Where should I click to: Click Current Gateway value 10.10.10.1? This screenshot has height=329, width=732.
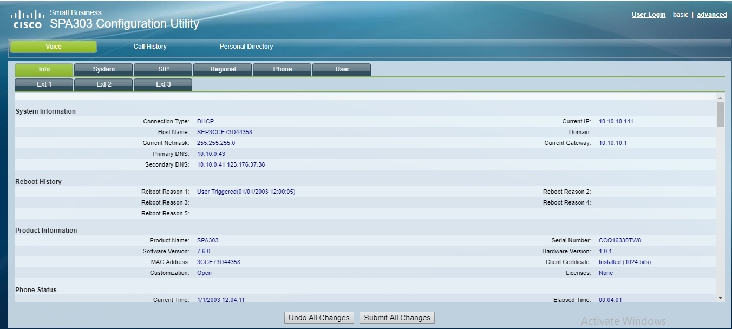(613, 143)
